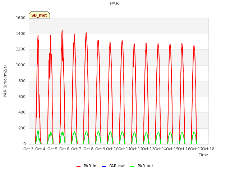Click the 1600 y-axis tick label
The image size is (230, 173).
pos(21,18)
